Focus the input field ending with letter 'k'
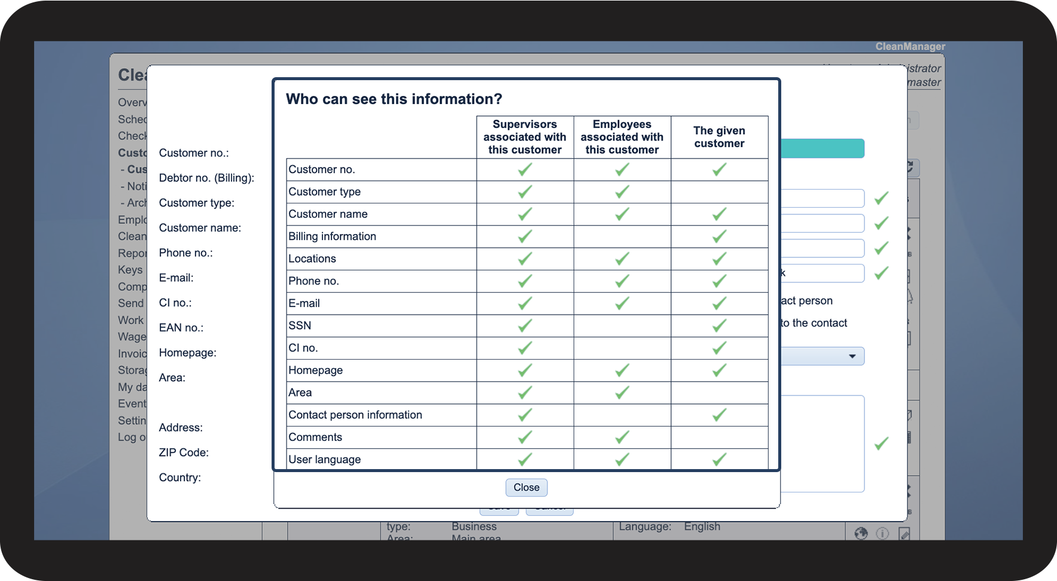1057x581 pixels. tap(823, 273)
